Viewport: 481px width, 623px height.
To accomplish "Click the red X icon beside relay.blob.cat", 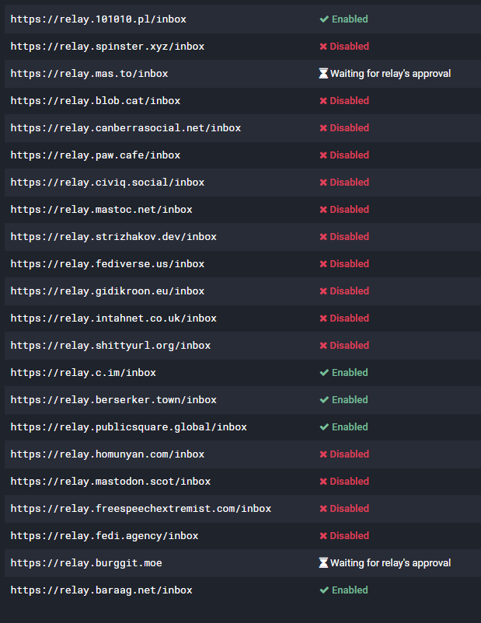I will pyautogui.click(x=323, y=101).
